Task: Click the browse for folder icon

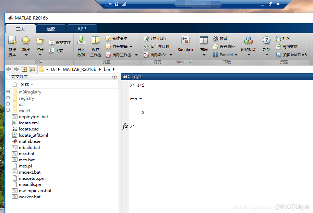Action: 32,69
